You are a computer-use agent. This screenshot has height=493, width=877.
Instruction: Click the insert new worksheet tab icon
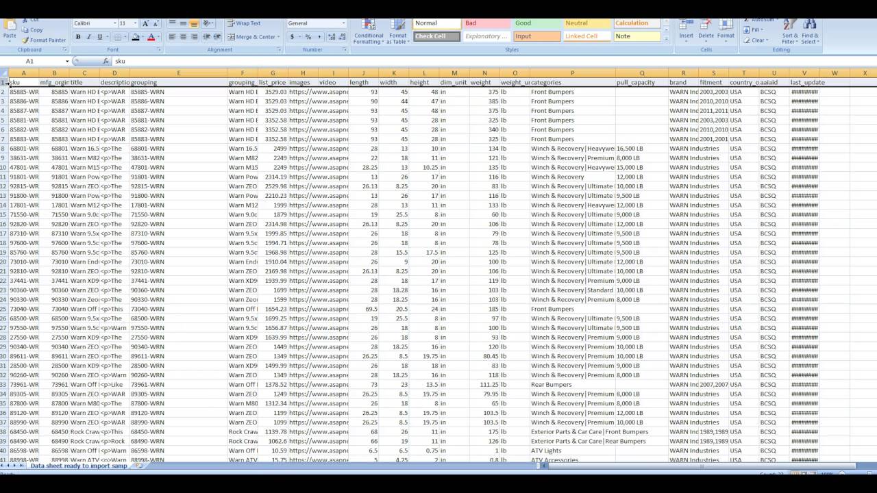pos(139,466)
